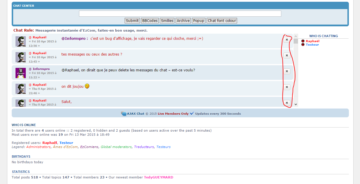Click Raphaël's status orb under Who Is Chatting
360x184 pixels.
coord(303,41)
